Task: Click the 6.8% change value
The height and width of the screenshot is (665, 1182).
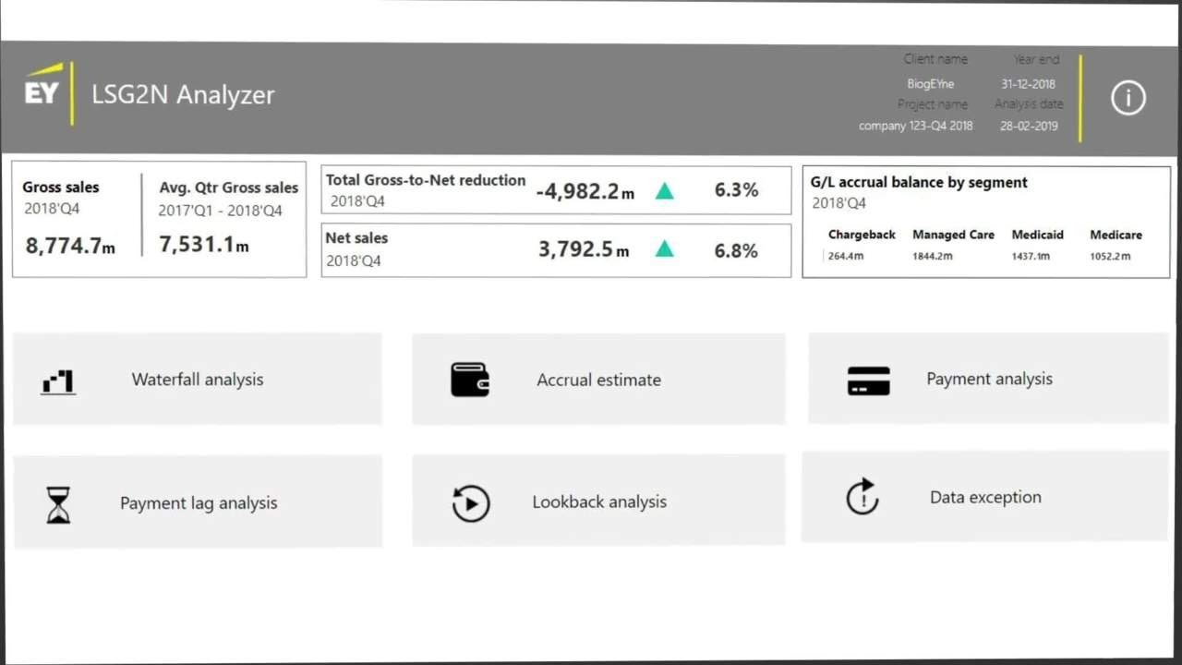Action: click(x=736, y=250)
